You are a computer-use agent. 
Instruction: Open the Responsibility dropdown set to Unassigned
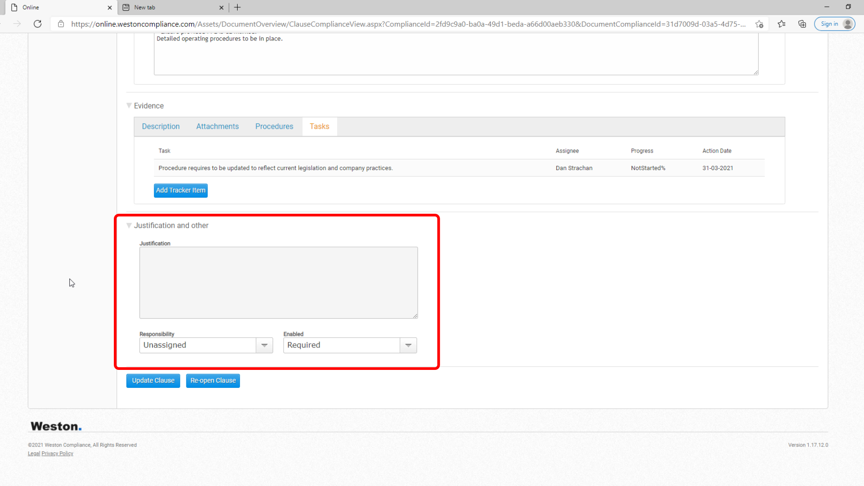pos(206,345)
